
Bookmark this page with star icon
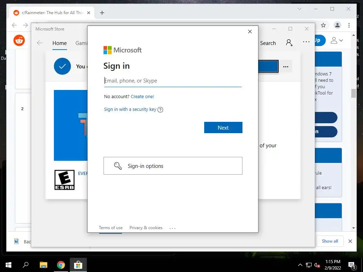(x=323, y=25)
